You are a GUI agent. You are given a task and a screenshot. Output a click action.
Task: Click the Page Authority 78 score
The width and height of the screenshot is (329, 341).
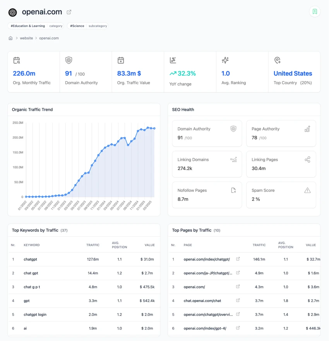(x=254, y=138)
